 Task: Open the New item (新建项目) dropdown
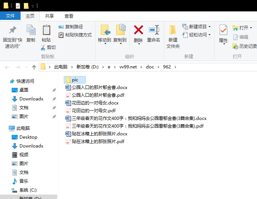197,26
